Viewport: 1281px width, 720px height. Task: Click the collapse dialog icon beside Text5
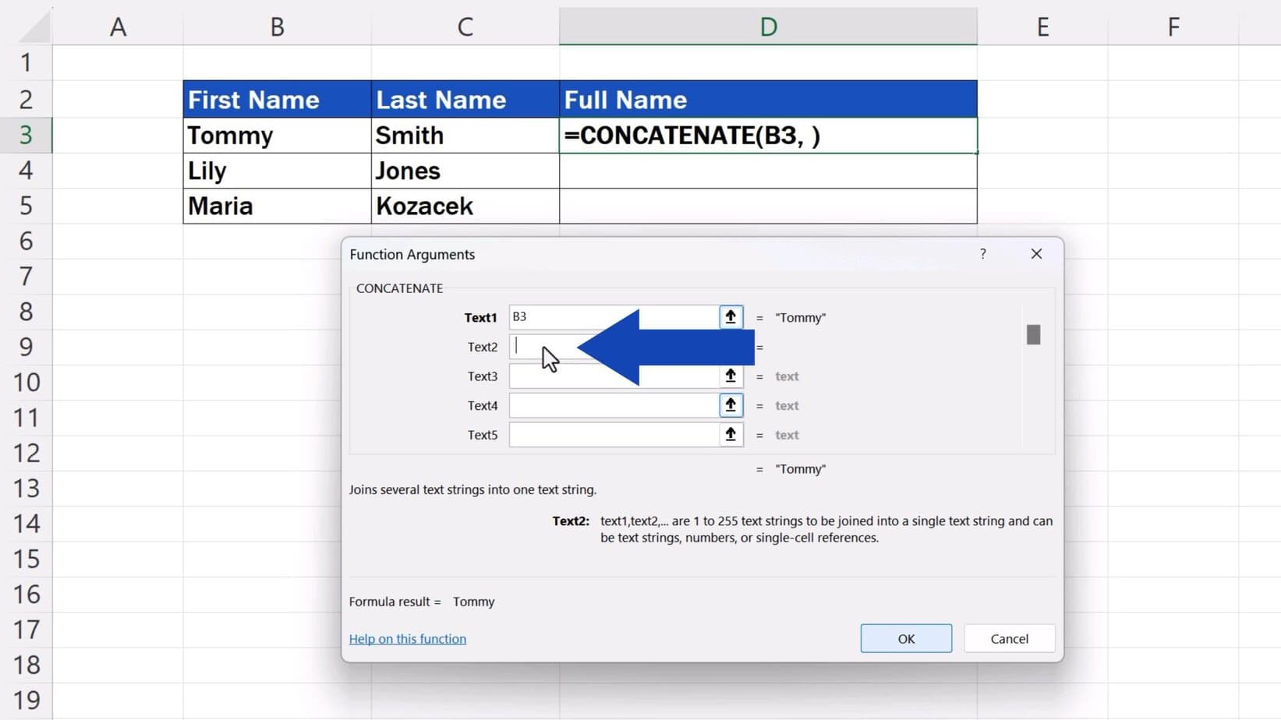tap(730, 434)
